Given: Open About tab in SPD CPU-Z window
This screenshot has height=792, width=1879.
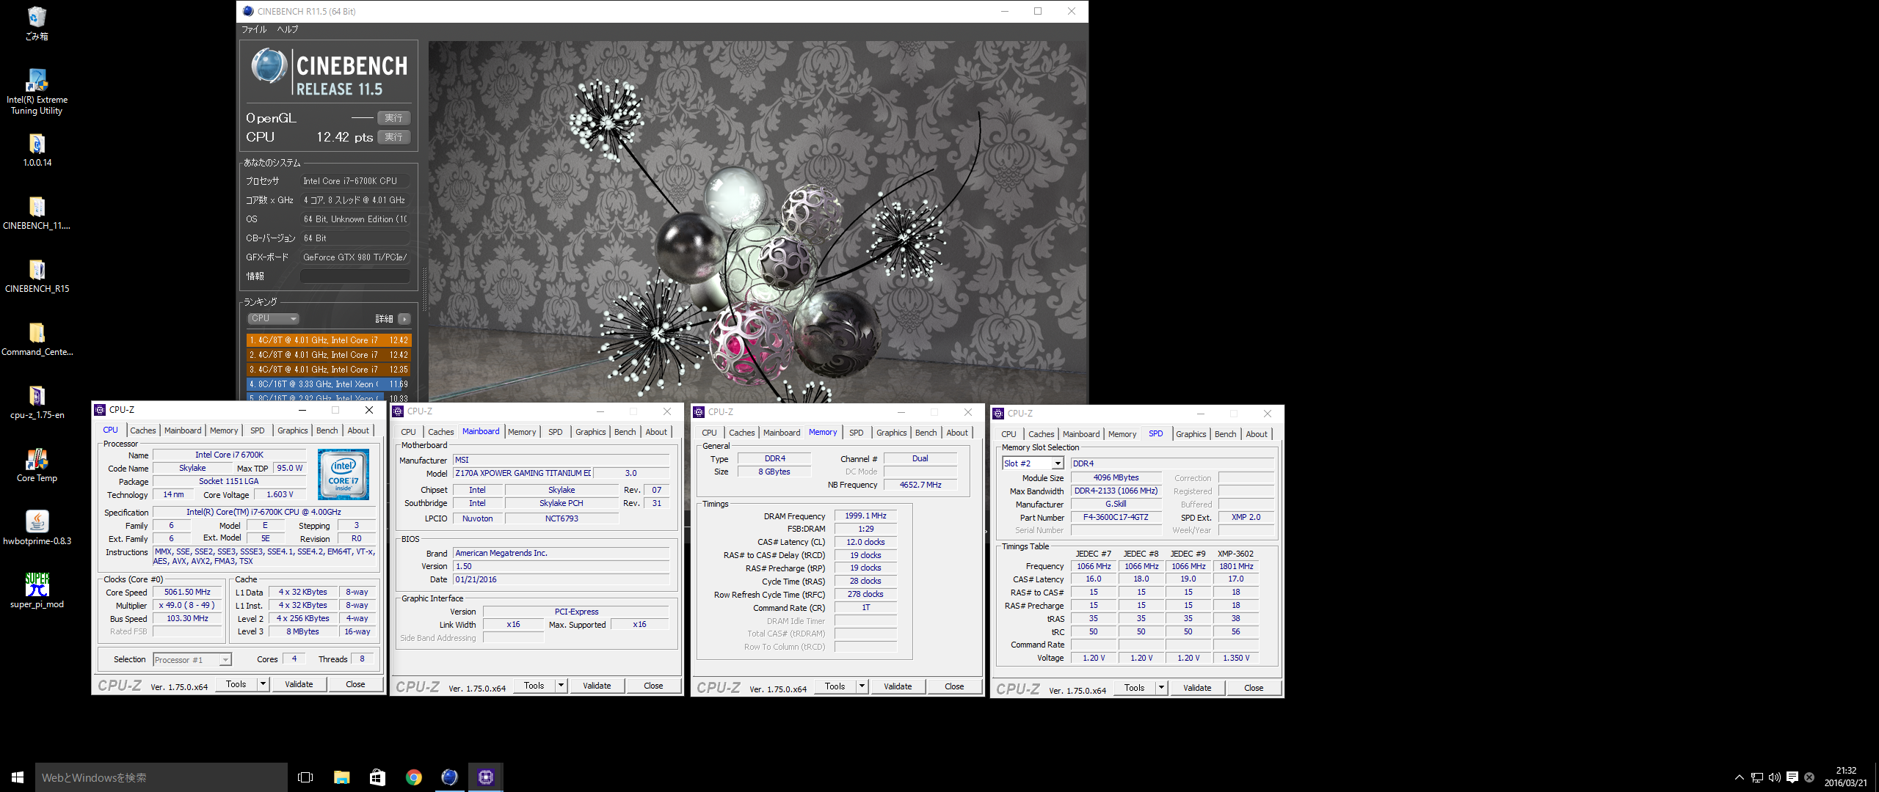Looking at the screenshot, I should 1256,434.
